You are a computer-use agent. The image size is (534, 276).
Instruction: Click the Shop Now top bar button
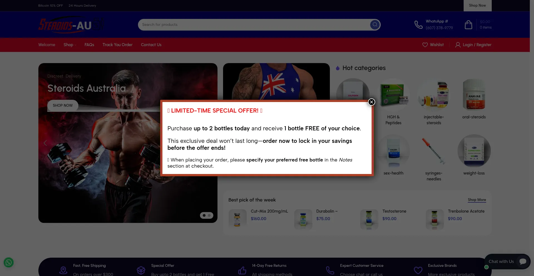pos(478,6)
